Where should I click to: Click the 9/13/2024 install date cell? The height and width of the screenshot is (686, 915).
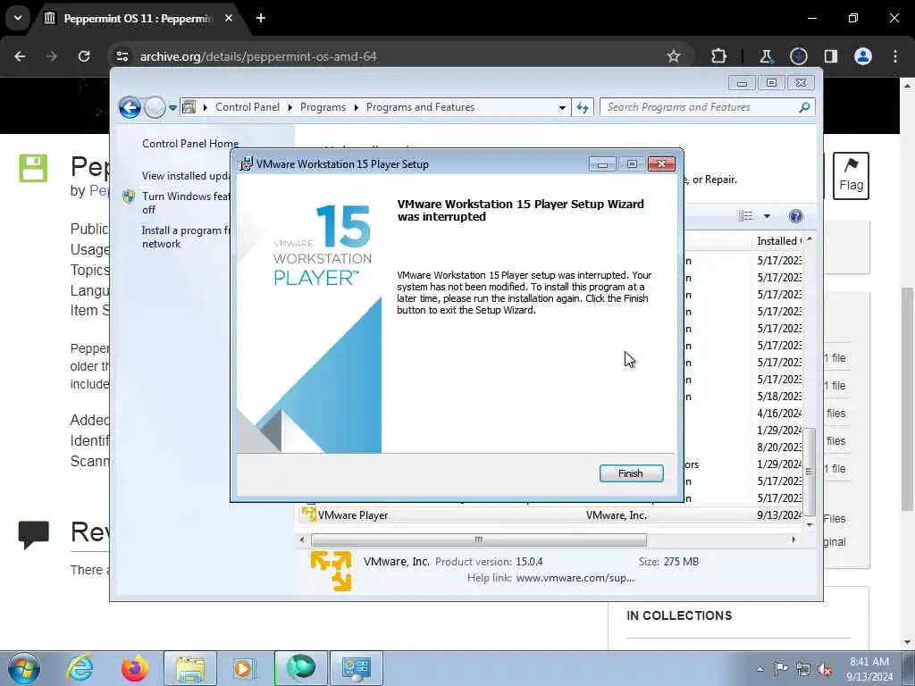tap(779, 515)
